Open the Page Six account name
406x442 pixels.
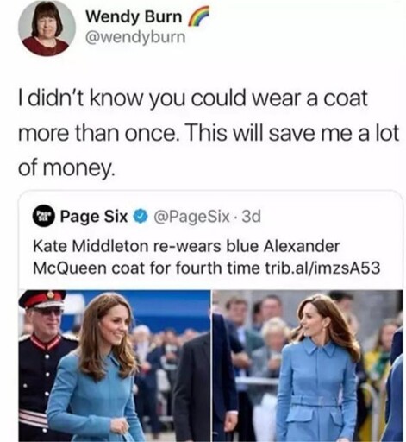tap(94, 216)
